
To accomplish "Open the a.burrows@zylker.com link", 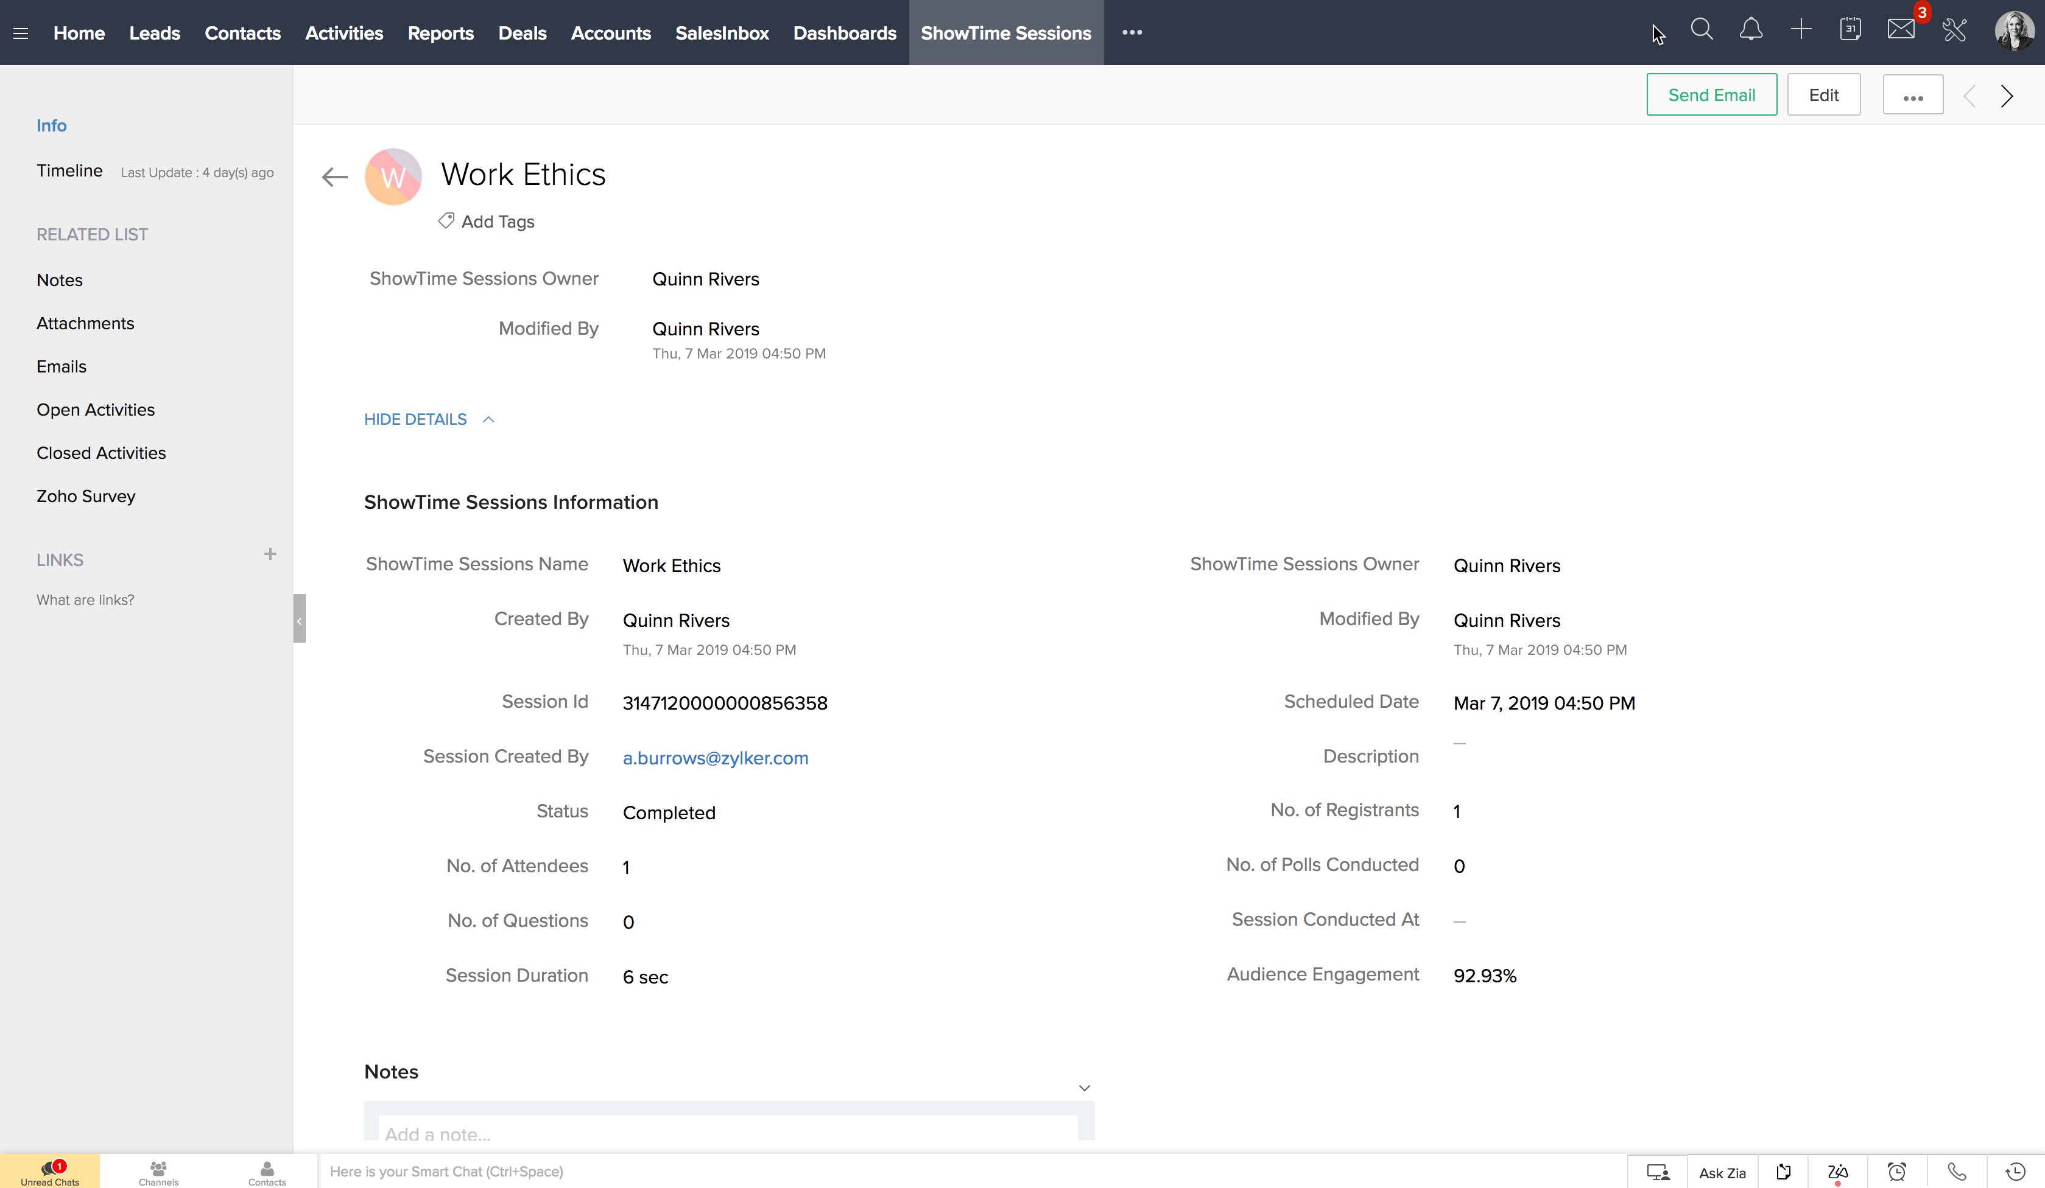I will pyautogui.click(x=715, y=757).
